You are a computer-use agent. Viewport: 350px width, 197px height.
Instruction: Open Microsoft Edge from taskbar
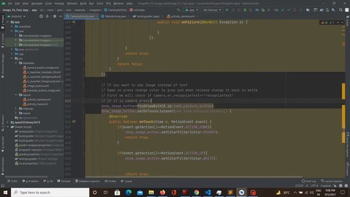129,192
